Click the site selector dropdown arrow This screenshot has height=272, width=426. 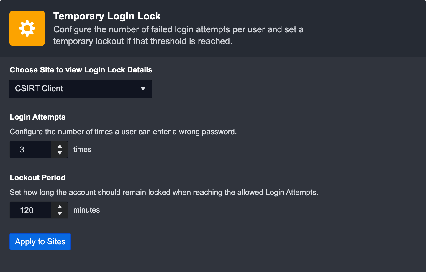pos(143,89)
